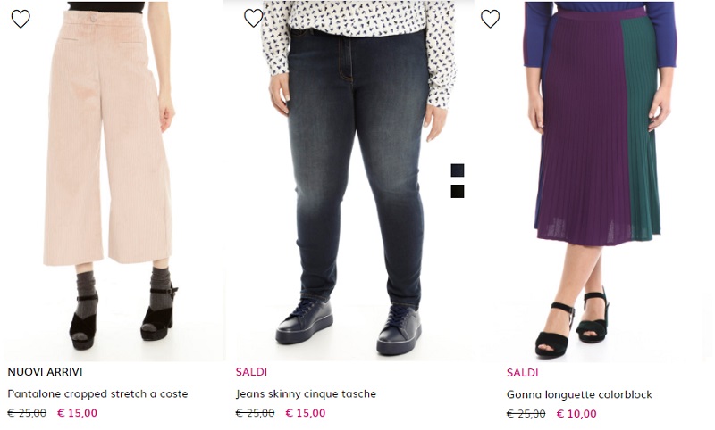
Task: Click the SALDI tag under the jeans
Action: click(x=251, y=372)
